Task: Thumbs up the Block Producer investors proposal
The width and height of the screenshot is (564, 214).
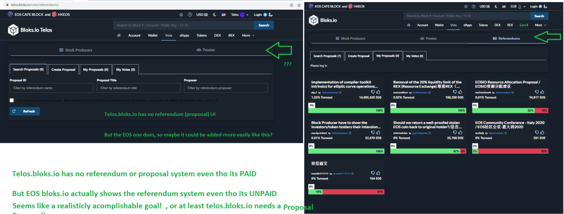Action: pos(378,133)
